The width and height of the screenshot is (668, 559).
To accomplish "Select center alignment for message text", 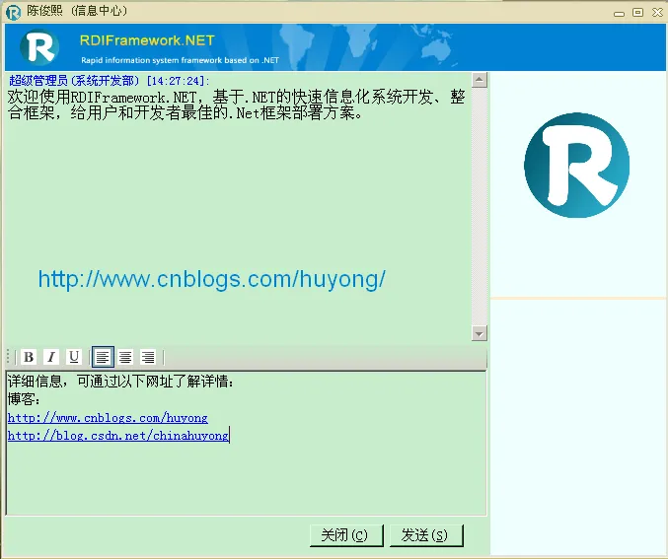I will [x=125, y=357].
